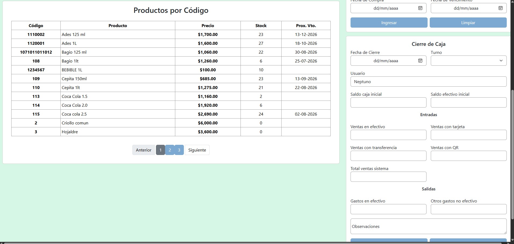Screen dimensions: 514x244
Task: Select the Bagio 125 ml product cell
Action: click(x=118, y=52)
